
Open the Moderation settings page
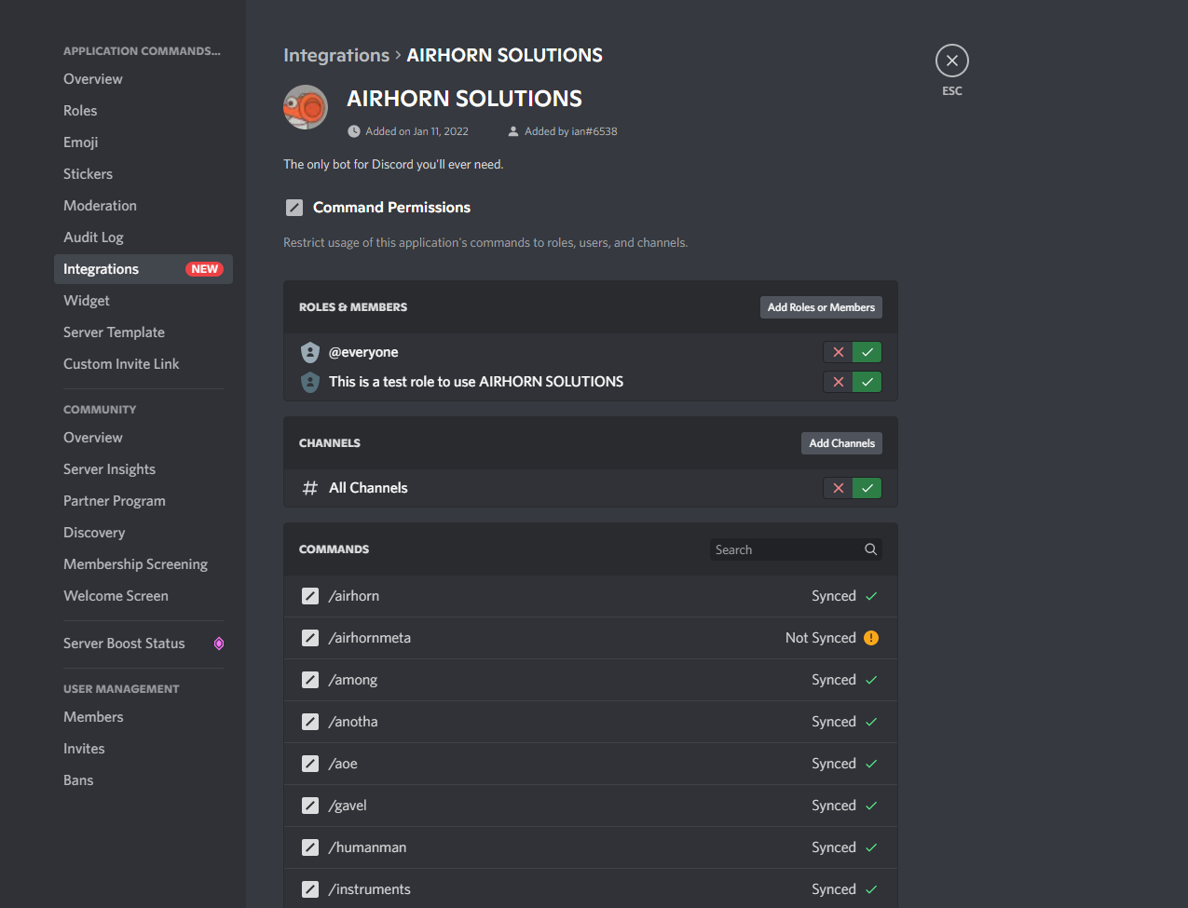[143, 206]
